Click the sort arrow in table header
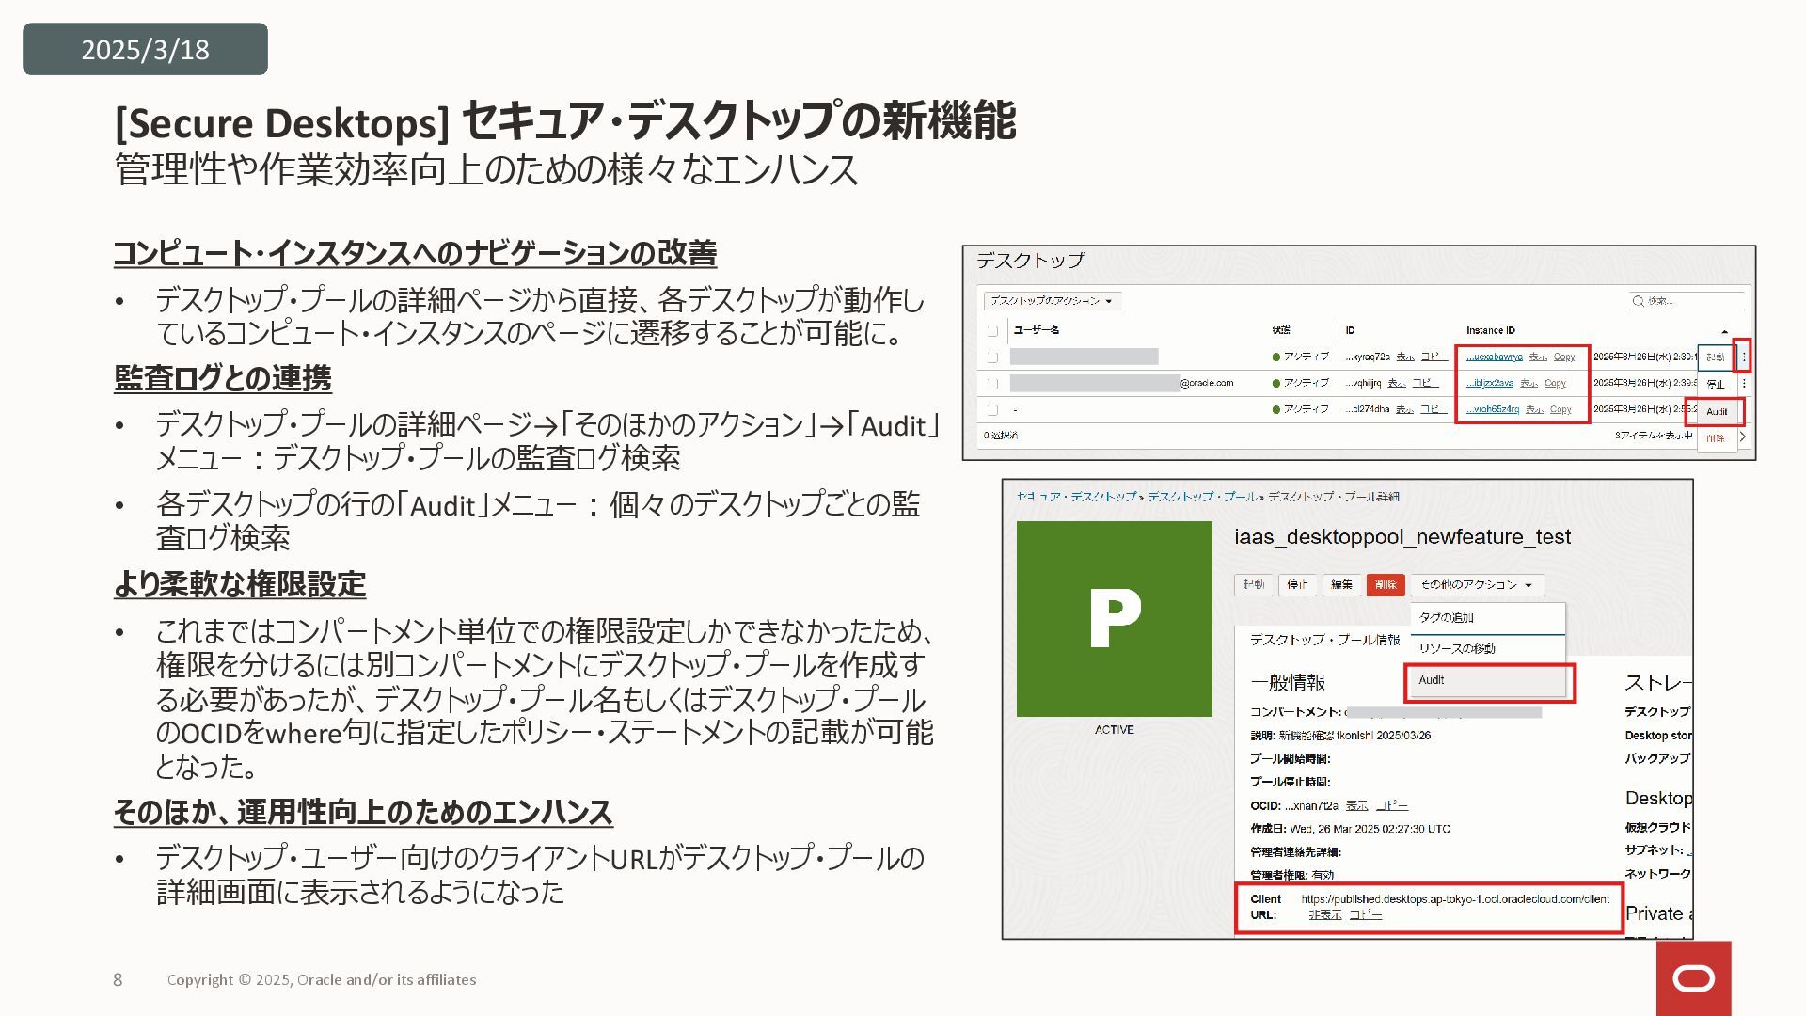This screenshot has width=1806, height=1016. 1724,331
